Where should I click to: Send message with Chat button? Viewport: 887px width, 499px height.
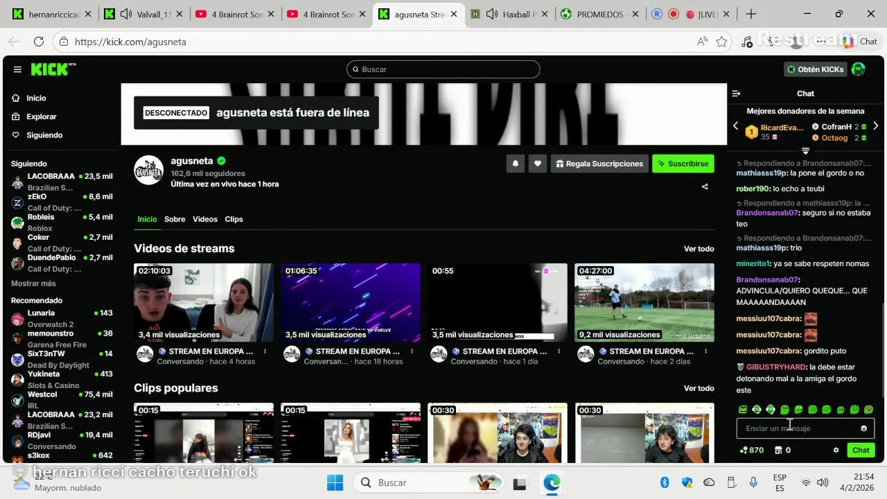tap(861, 450)
